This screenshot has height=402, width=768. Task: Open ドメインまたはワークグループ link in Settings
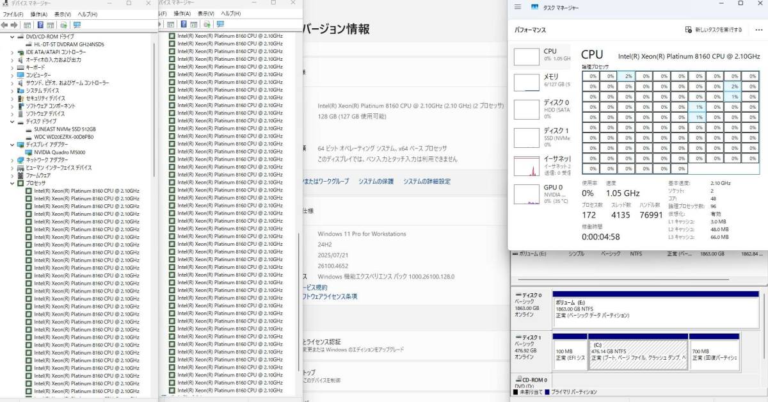pyautogui.click(x=326, y=182)
